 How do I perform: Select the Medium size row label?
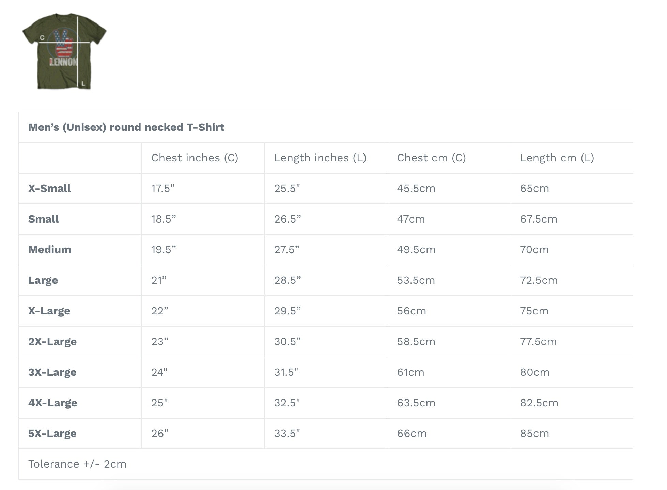50,250
